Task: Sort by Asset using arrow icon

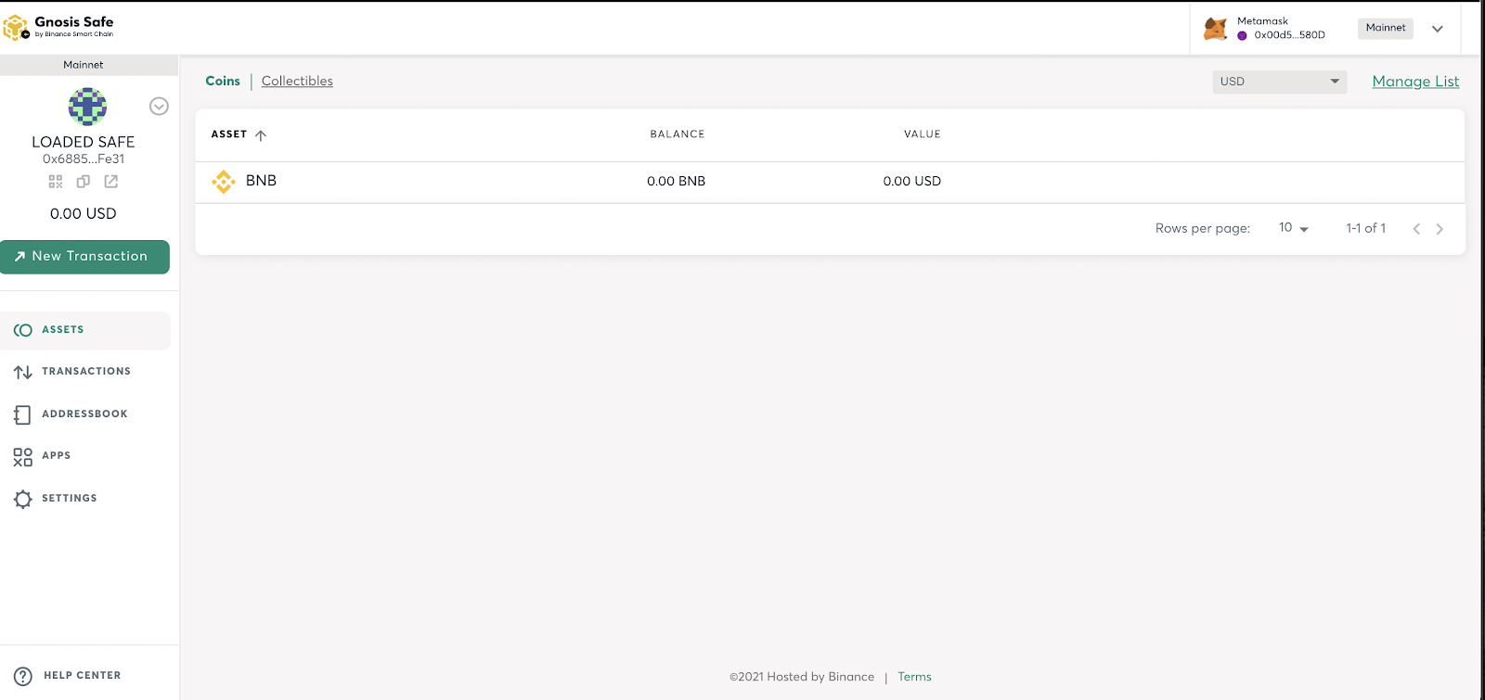Action: click(x=261, y=135)
